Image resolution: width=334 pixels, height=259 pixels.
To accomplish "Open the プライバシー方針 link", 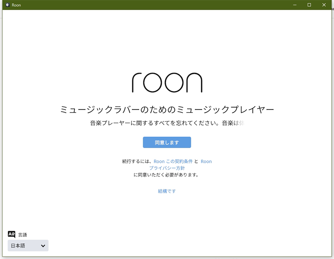I will [x=167, y=168].
